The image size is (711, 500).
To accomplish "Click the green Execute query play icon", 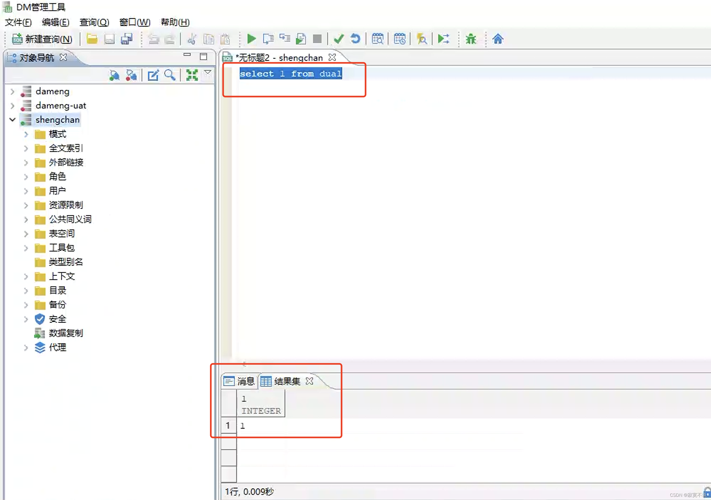I will click(251, 39).
